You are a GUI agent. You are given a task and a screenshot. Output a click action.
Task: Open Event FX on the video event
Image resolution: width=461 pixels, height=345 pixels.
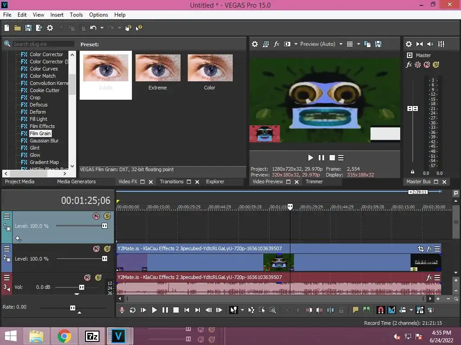tap(429, 249)
